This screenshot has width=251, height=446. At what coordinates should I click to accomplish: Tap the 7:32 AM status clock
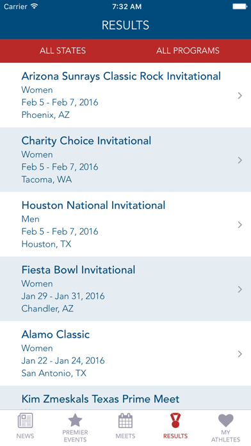pos(127,6)
